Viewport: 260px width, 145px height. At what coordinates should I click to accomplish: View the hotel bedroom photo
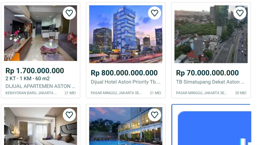(41, 126)
